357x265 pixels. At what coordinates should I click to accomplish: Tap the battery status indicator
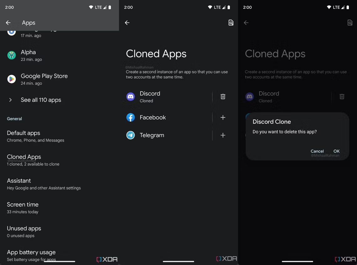[109, 7]
